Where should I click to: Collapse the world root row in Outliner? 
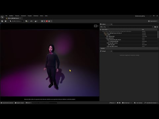(103, 31)
